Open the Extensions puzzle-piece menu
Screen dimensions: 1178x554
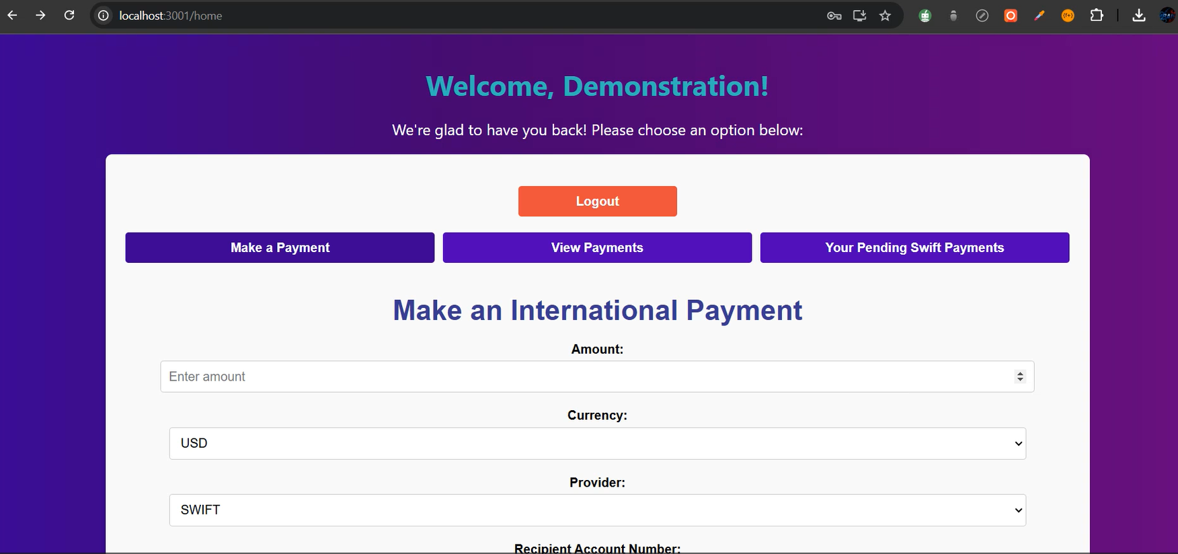pyautogui.click(x=1097, y=15)
